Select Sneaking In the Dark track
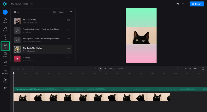The width and height of the screenshot is (207, 112). [43, 31]
